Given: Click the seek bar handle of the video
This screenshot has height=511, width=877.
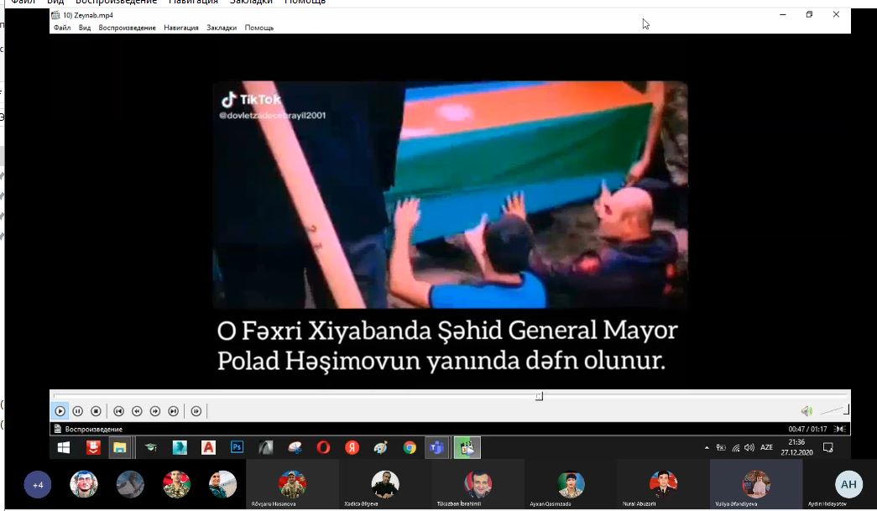Looking at the screenshot, I should pos(539,396).
